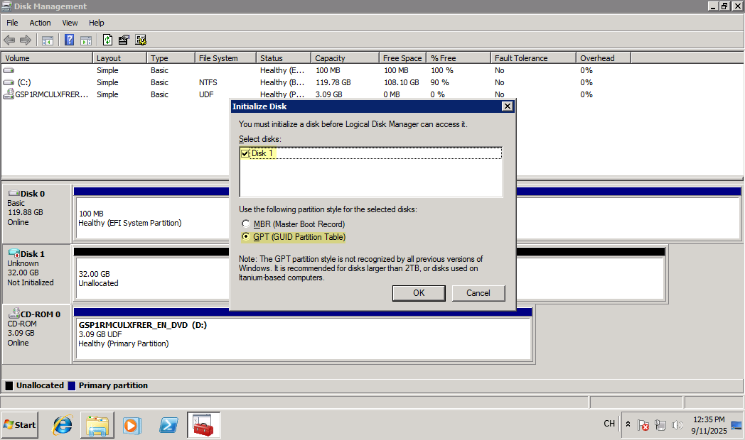Click Cancel in Initialize Disk dialog
This screenshot has width=745, height=440.
coord(478,293)
